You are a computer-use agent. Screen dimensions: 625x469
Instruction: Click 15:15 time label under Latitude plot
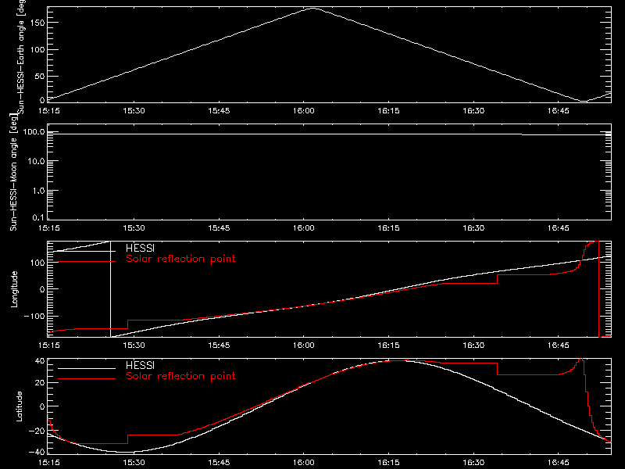coord(48,463)
